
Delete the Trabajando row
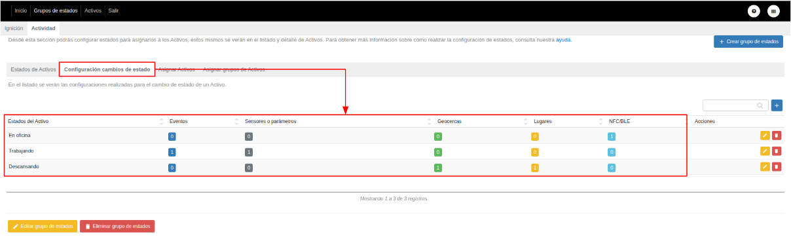(777, 151)
